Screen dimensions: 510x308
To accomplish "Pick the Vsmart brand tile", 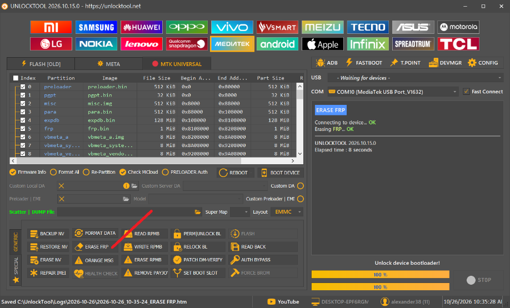I will coord(277,27).
